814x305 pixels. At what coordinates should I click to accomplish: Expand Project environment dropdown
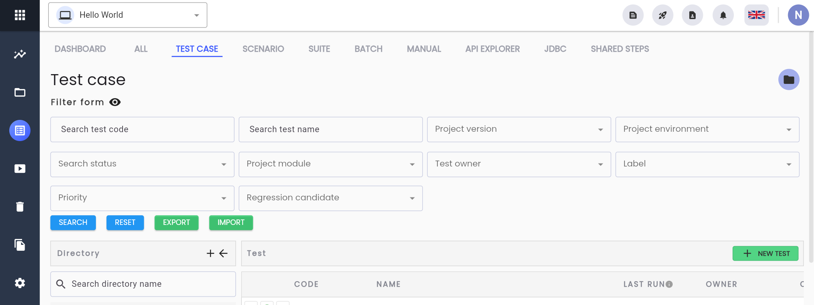[x=707, y=130]
